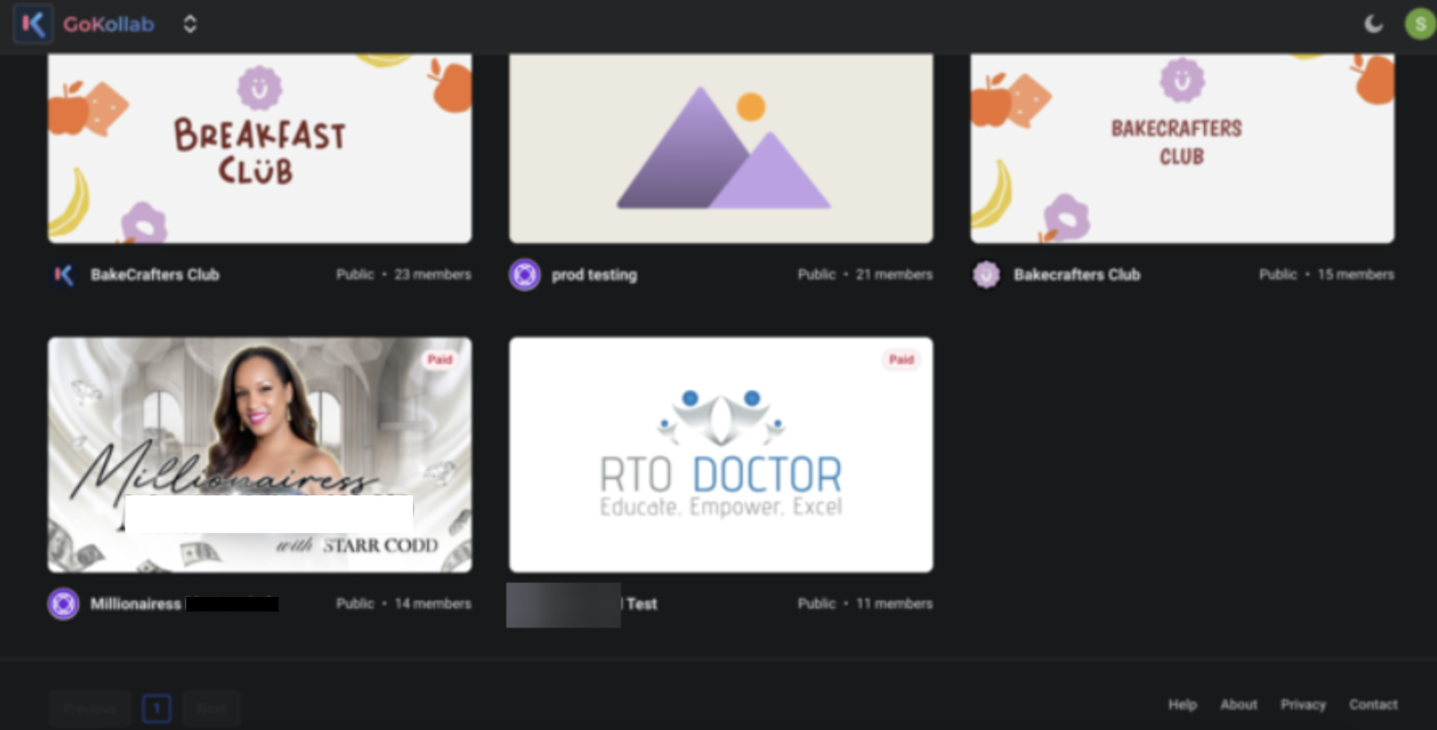Viewport: 1437px width, 730px height.
Task: Open the prod testing community title
Action: pos(594,274)
